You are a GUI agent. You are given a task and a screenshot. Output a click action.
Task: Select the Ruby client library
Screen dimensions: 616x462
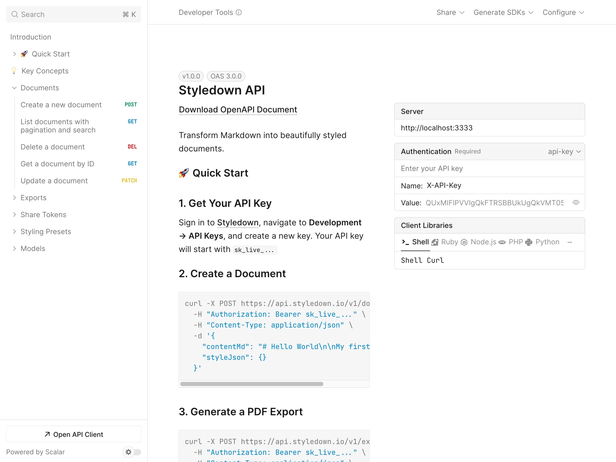pos(450,242)
